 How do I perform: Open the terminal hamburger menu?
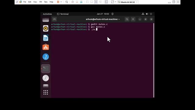click(x=133, y=19)
